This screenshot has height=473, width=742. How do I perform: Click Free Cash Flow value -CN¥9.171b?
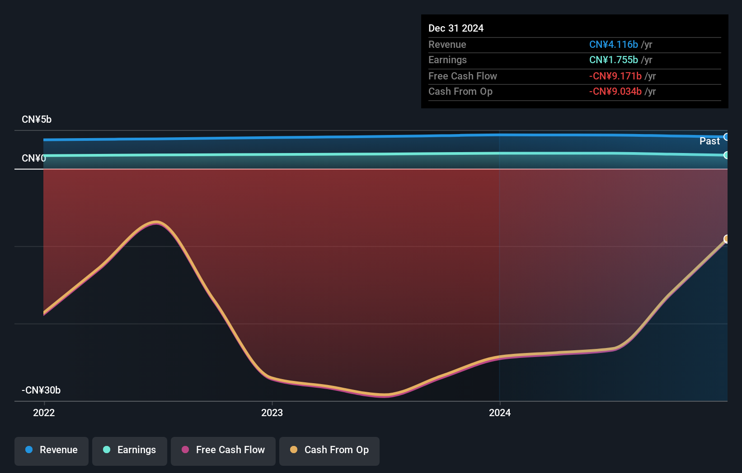615,76
